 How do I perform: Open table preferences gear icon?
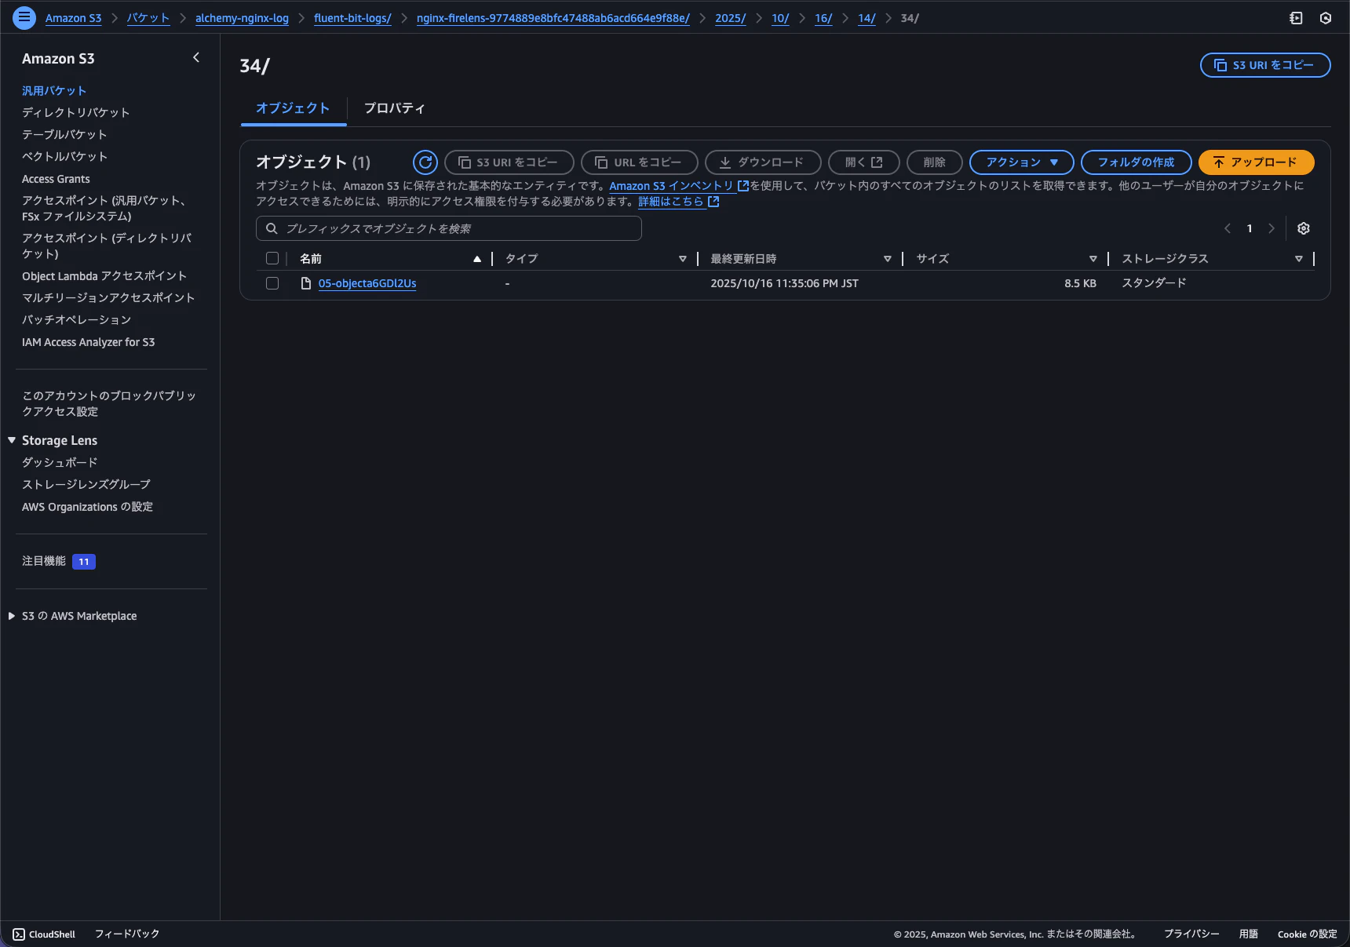pyautogui.click(x=1304, y=228)
